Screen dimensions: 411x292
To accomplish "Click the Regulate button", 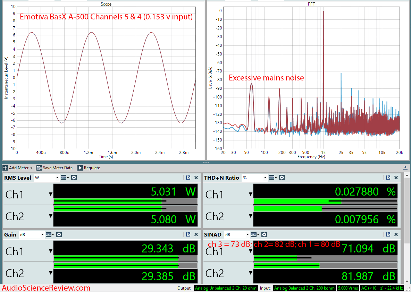I will point(89,168).
